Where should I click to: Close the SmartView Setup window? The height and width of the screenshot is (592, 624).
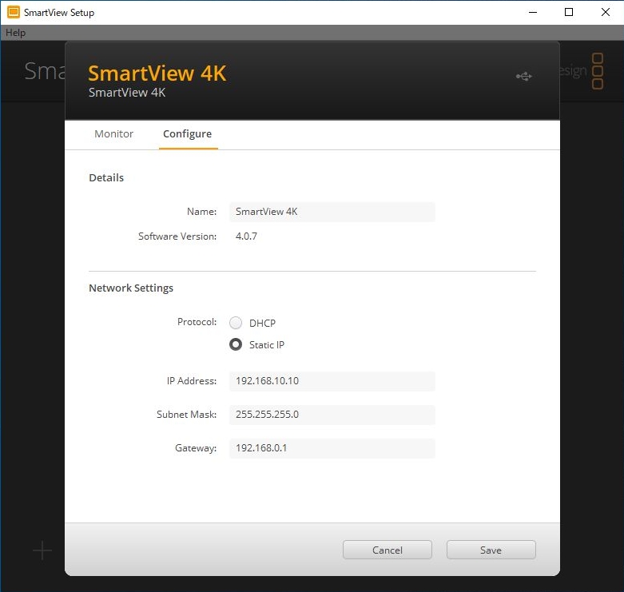click(606, 12)
